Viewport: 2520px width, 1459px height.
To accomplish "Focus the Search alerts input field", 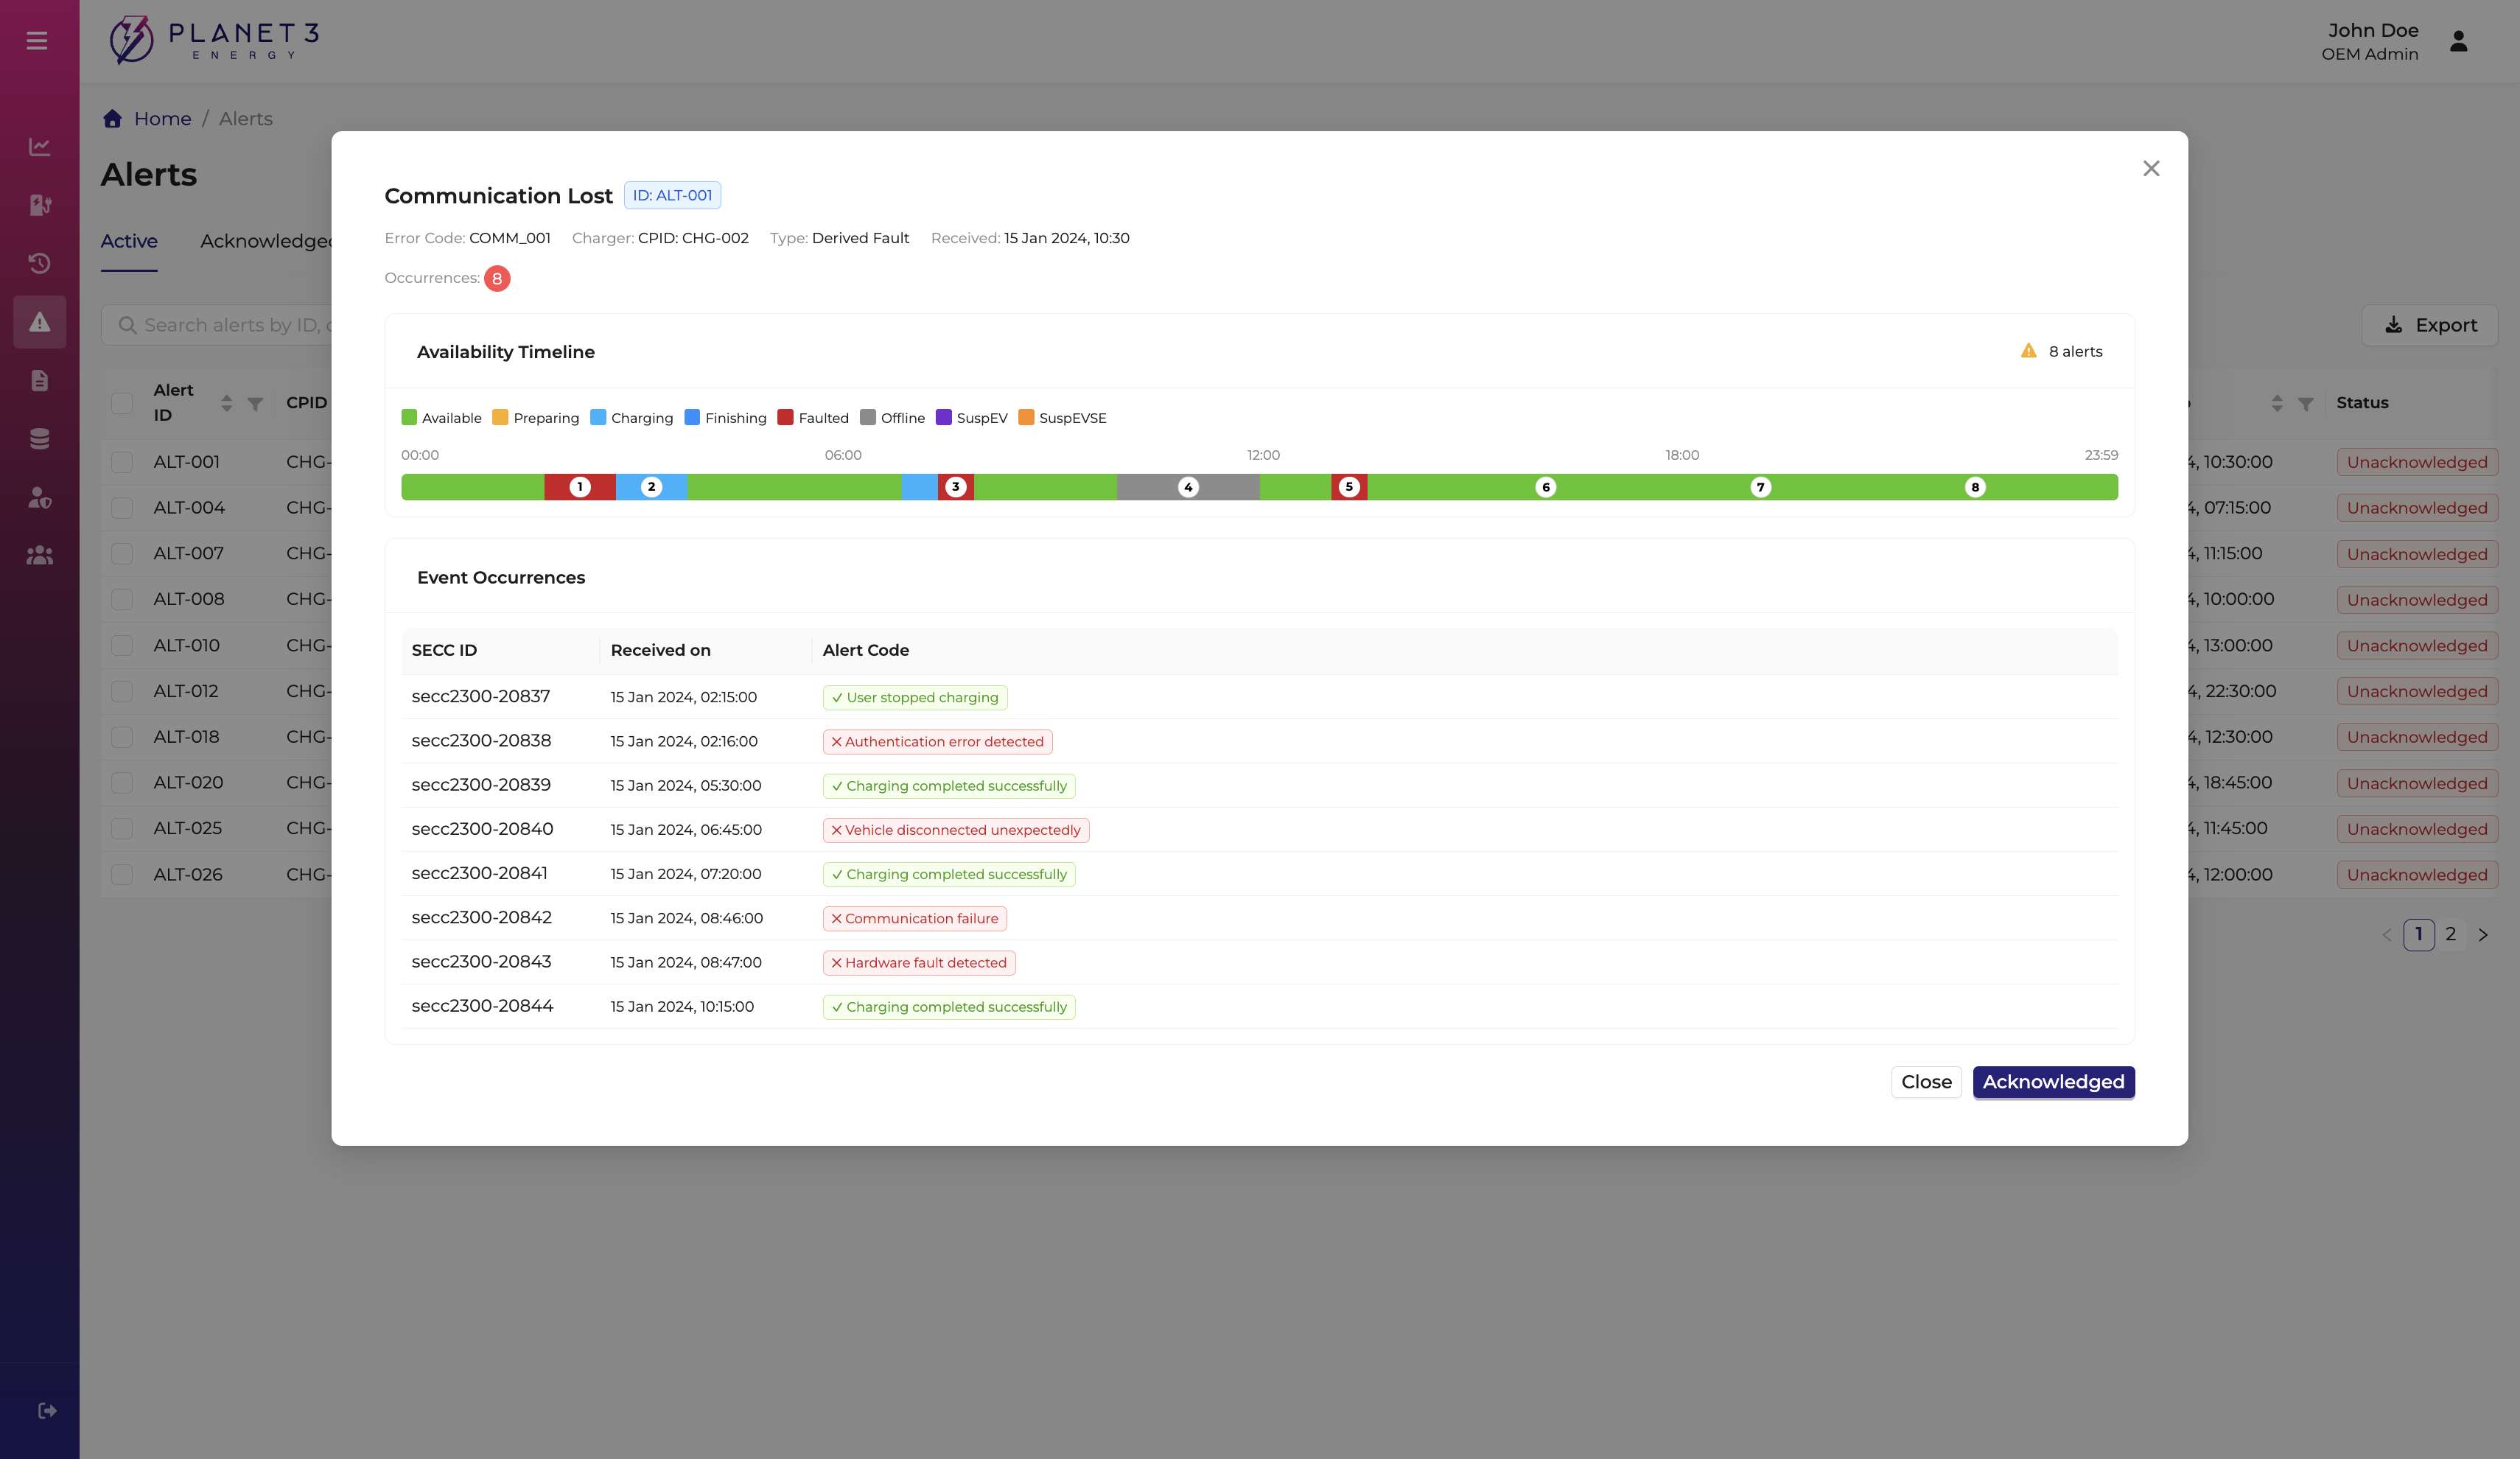I will [217, 325].
